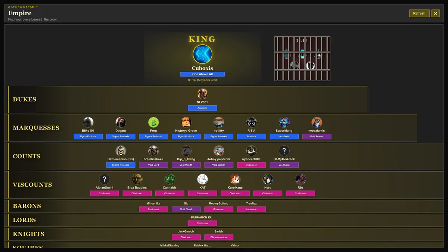This screenshot has width=448, height=252.
Task: Click Cannabis's green avatar
Action: coord(169,179)
